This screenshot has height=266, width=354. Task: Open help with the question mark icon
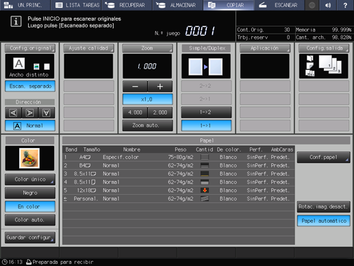(345, 5)
